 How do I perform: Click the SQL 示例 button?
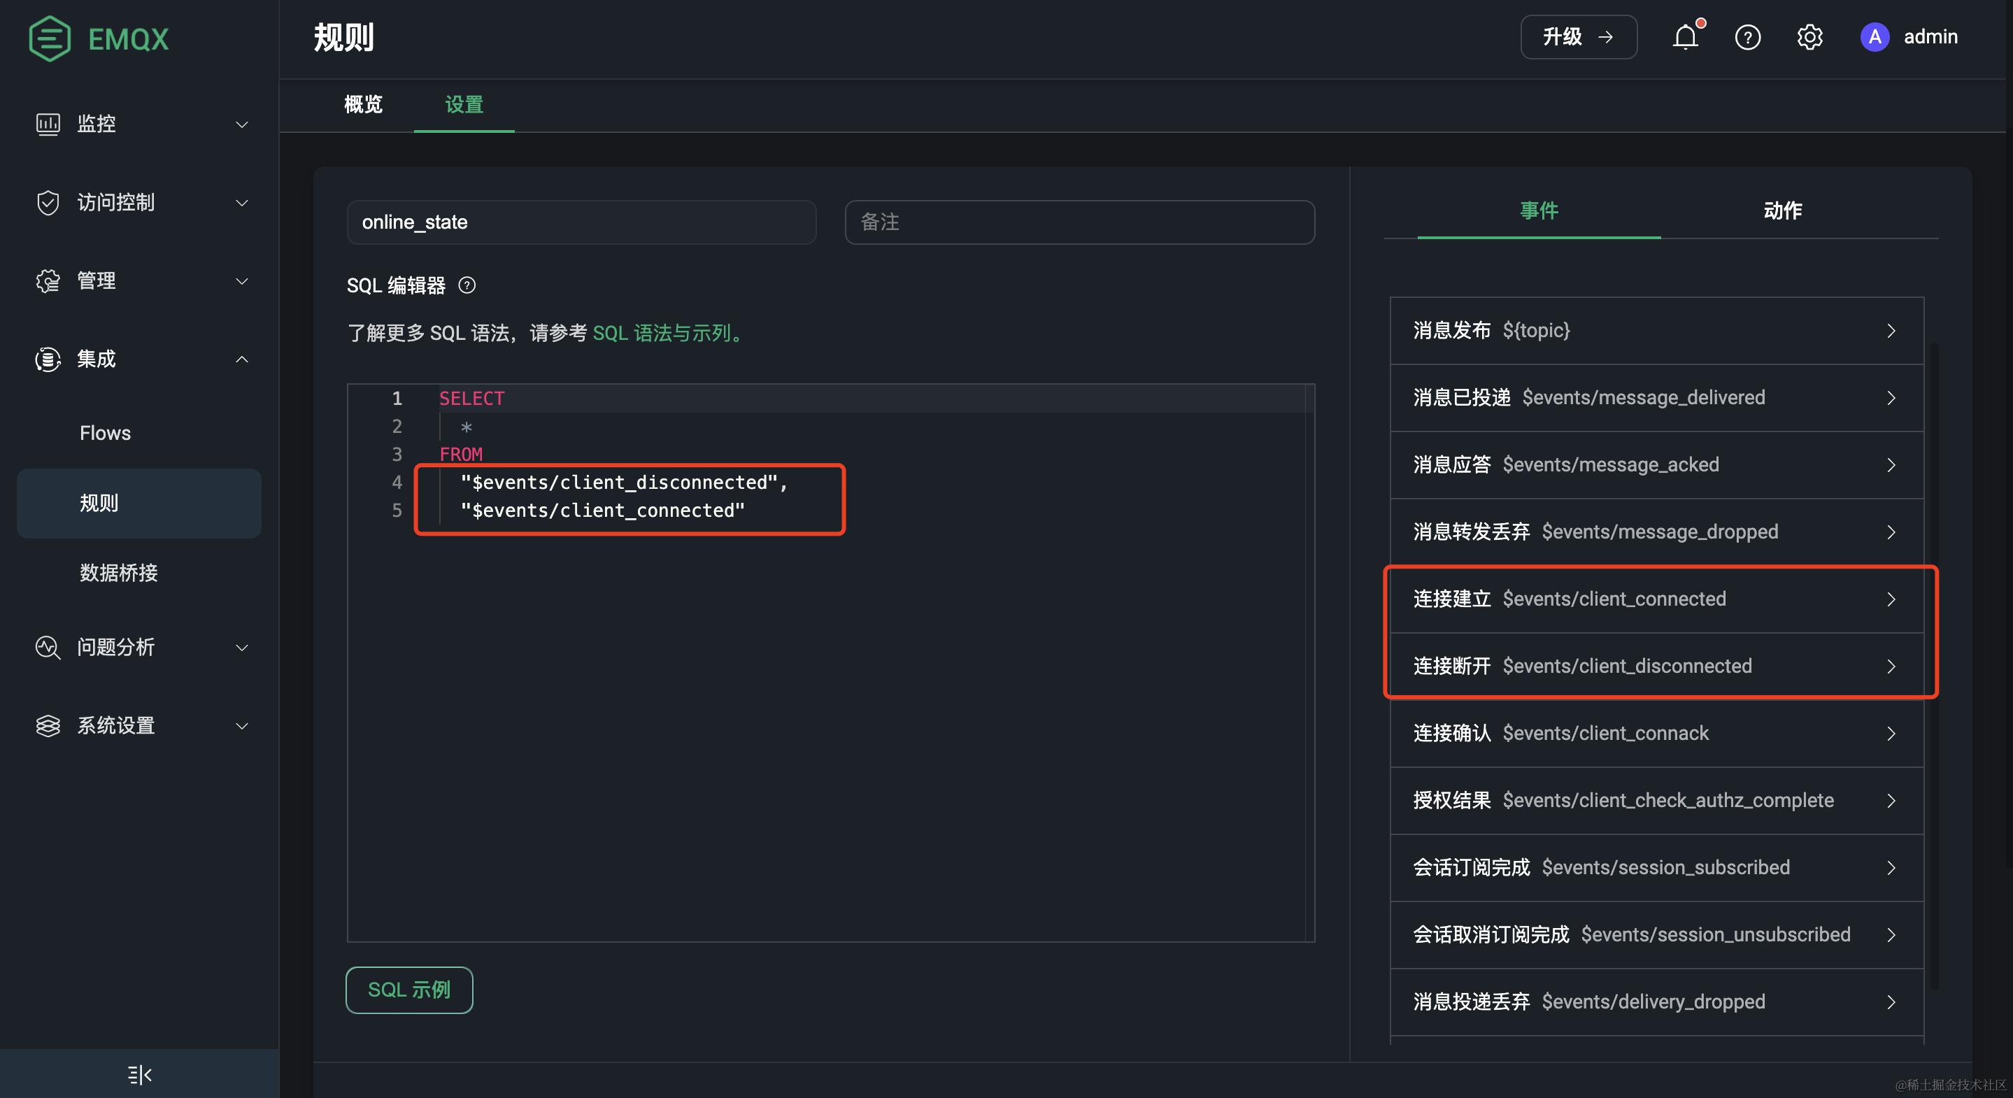(408, 990)
